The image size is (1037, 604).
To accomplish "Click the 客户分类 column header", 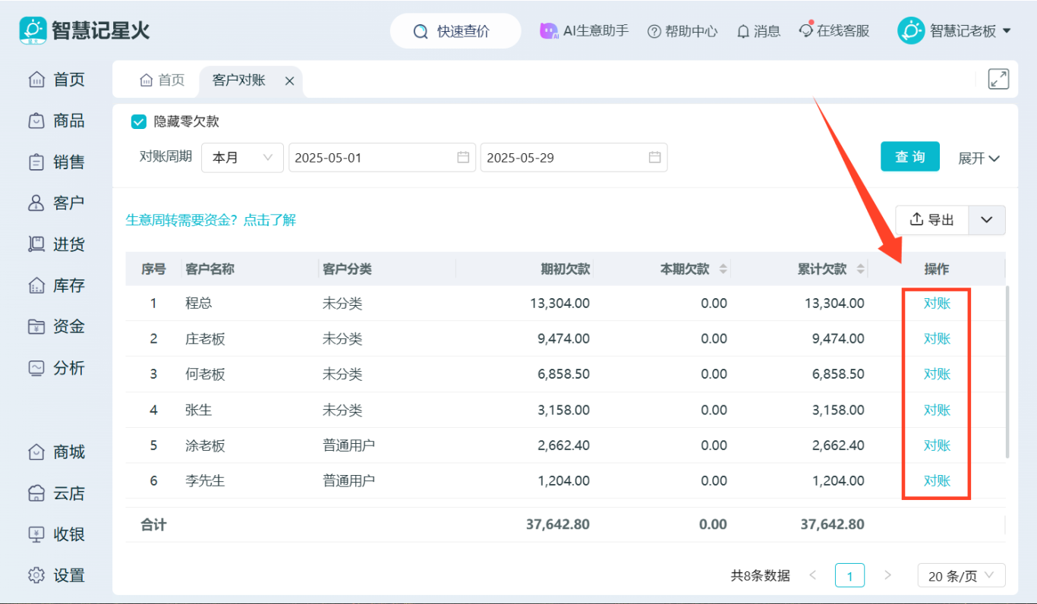I will click(x=347, y=269).
